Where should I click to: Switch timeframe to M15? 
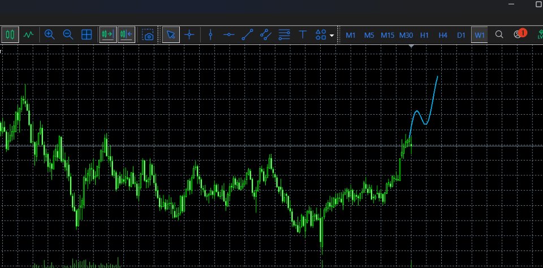(x=387, y=35)
